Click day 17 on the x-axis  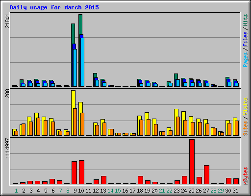[x=132, y=191]
